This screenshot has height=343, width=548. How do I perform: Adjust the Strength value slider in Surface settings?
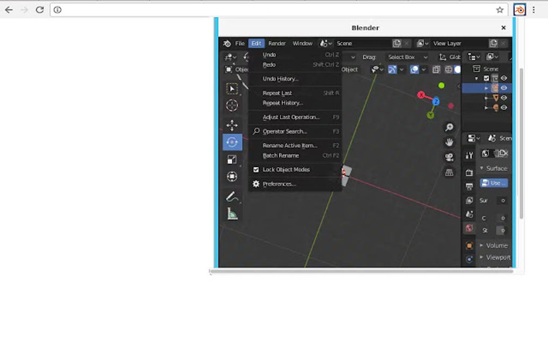pos(500,230)
